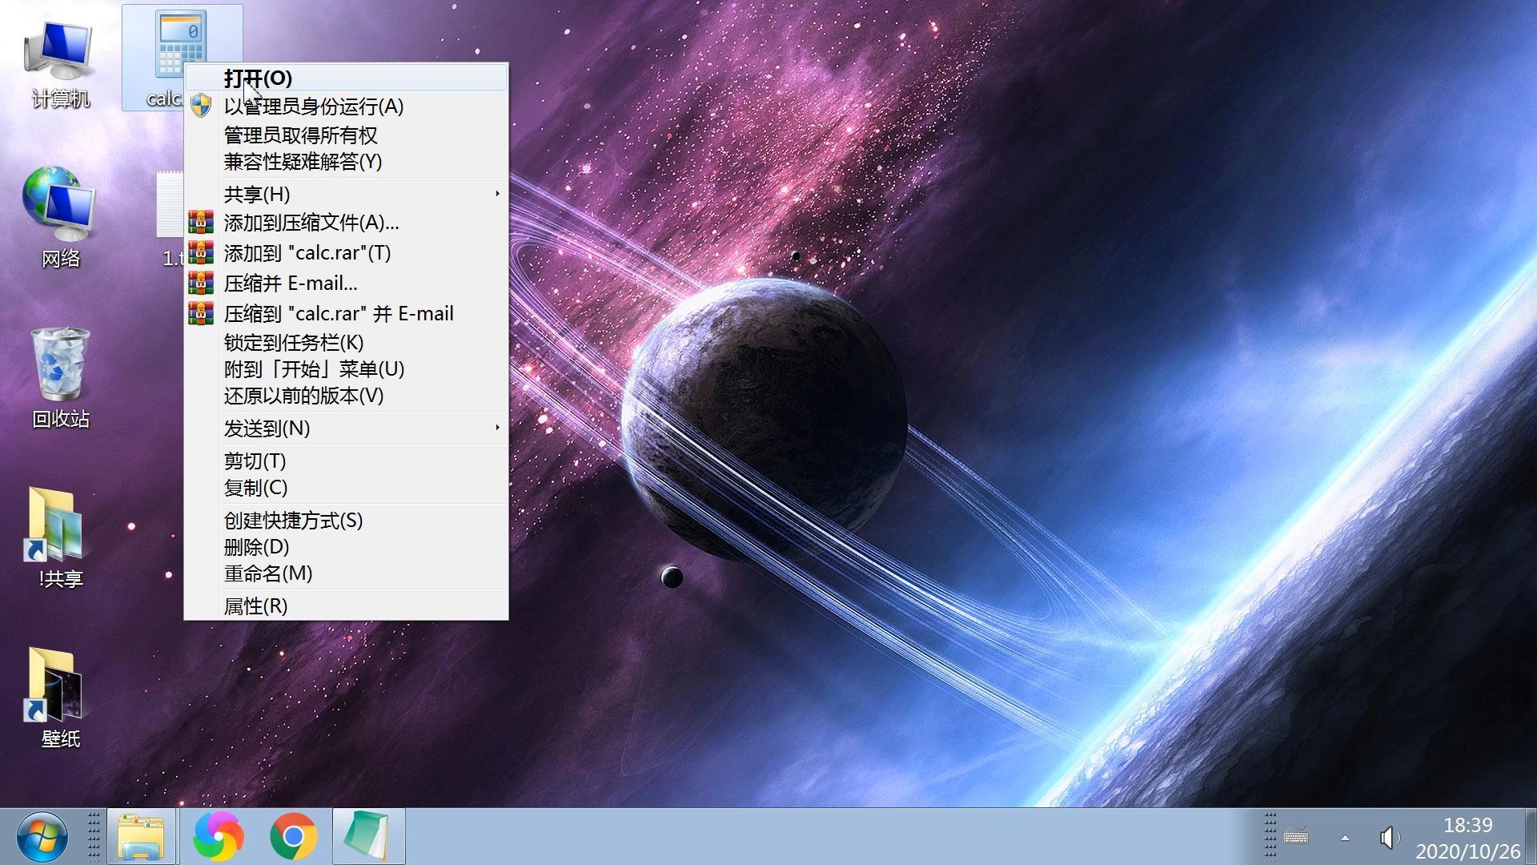The image size is (1537, 865).
Task: Select 锁定到任务栏(K) menu item
Action: (294, 343)
